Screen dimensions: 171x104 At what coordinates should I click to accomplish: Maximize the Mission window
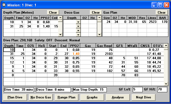pos(160,5)
